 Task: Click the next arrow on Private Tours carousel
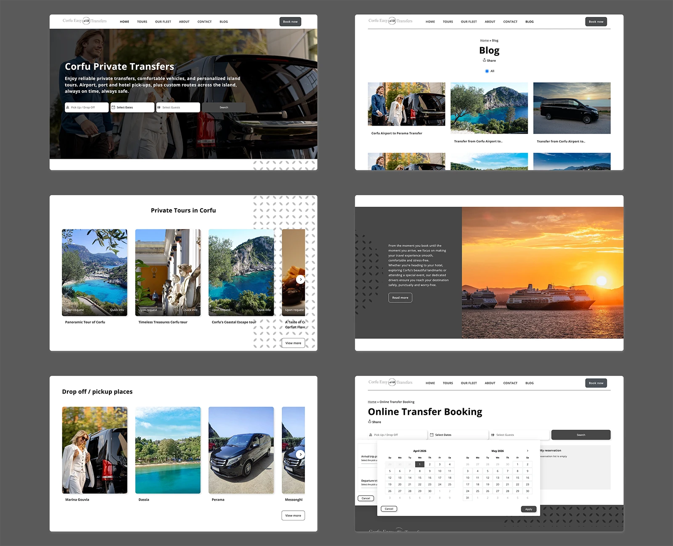tap(300, 279)
